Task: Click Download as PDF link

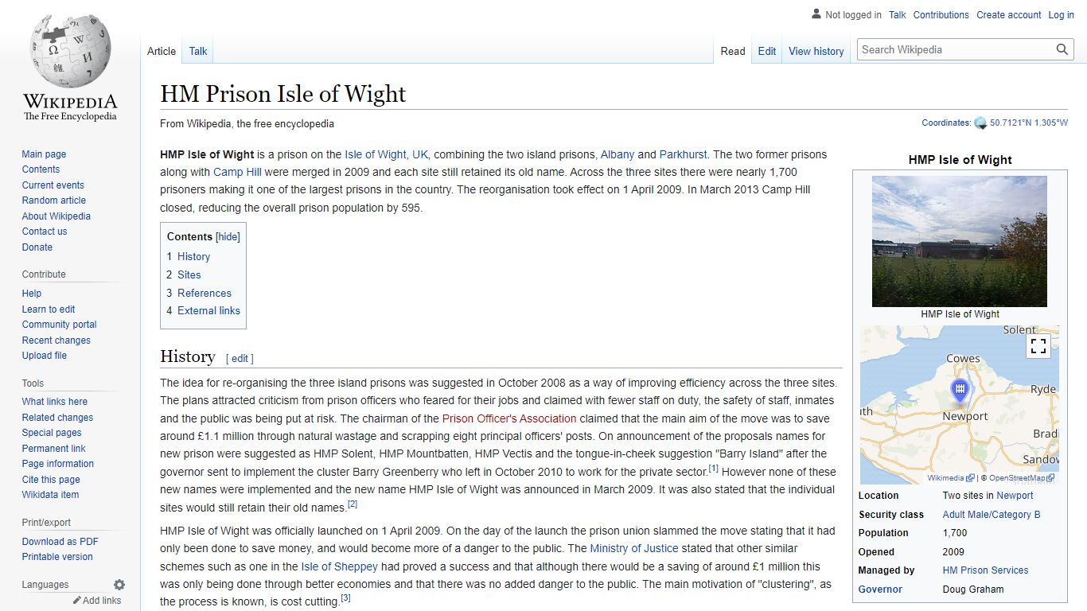Action: click(60, 542)
